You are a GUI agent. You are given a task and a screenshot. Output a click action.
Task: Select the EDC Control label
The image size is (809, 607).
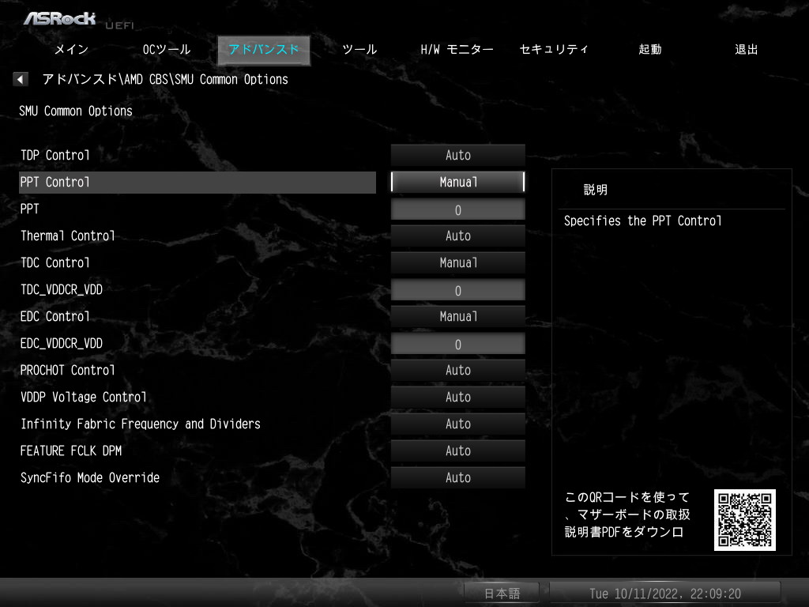pos(55,316)
